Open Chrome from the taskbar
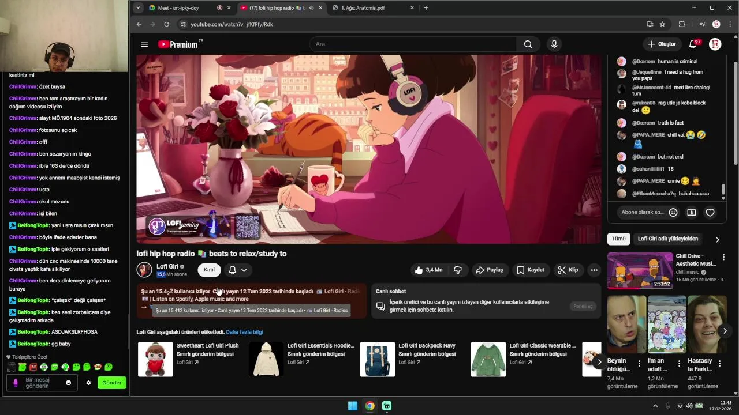The height and width of the screenshot is (415, 739). click(x=370, y=406)
